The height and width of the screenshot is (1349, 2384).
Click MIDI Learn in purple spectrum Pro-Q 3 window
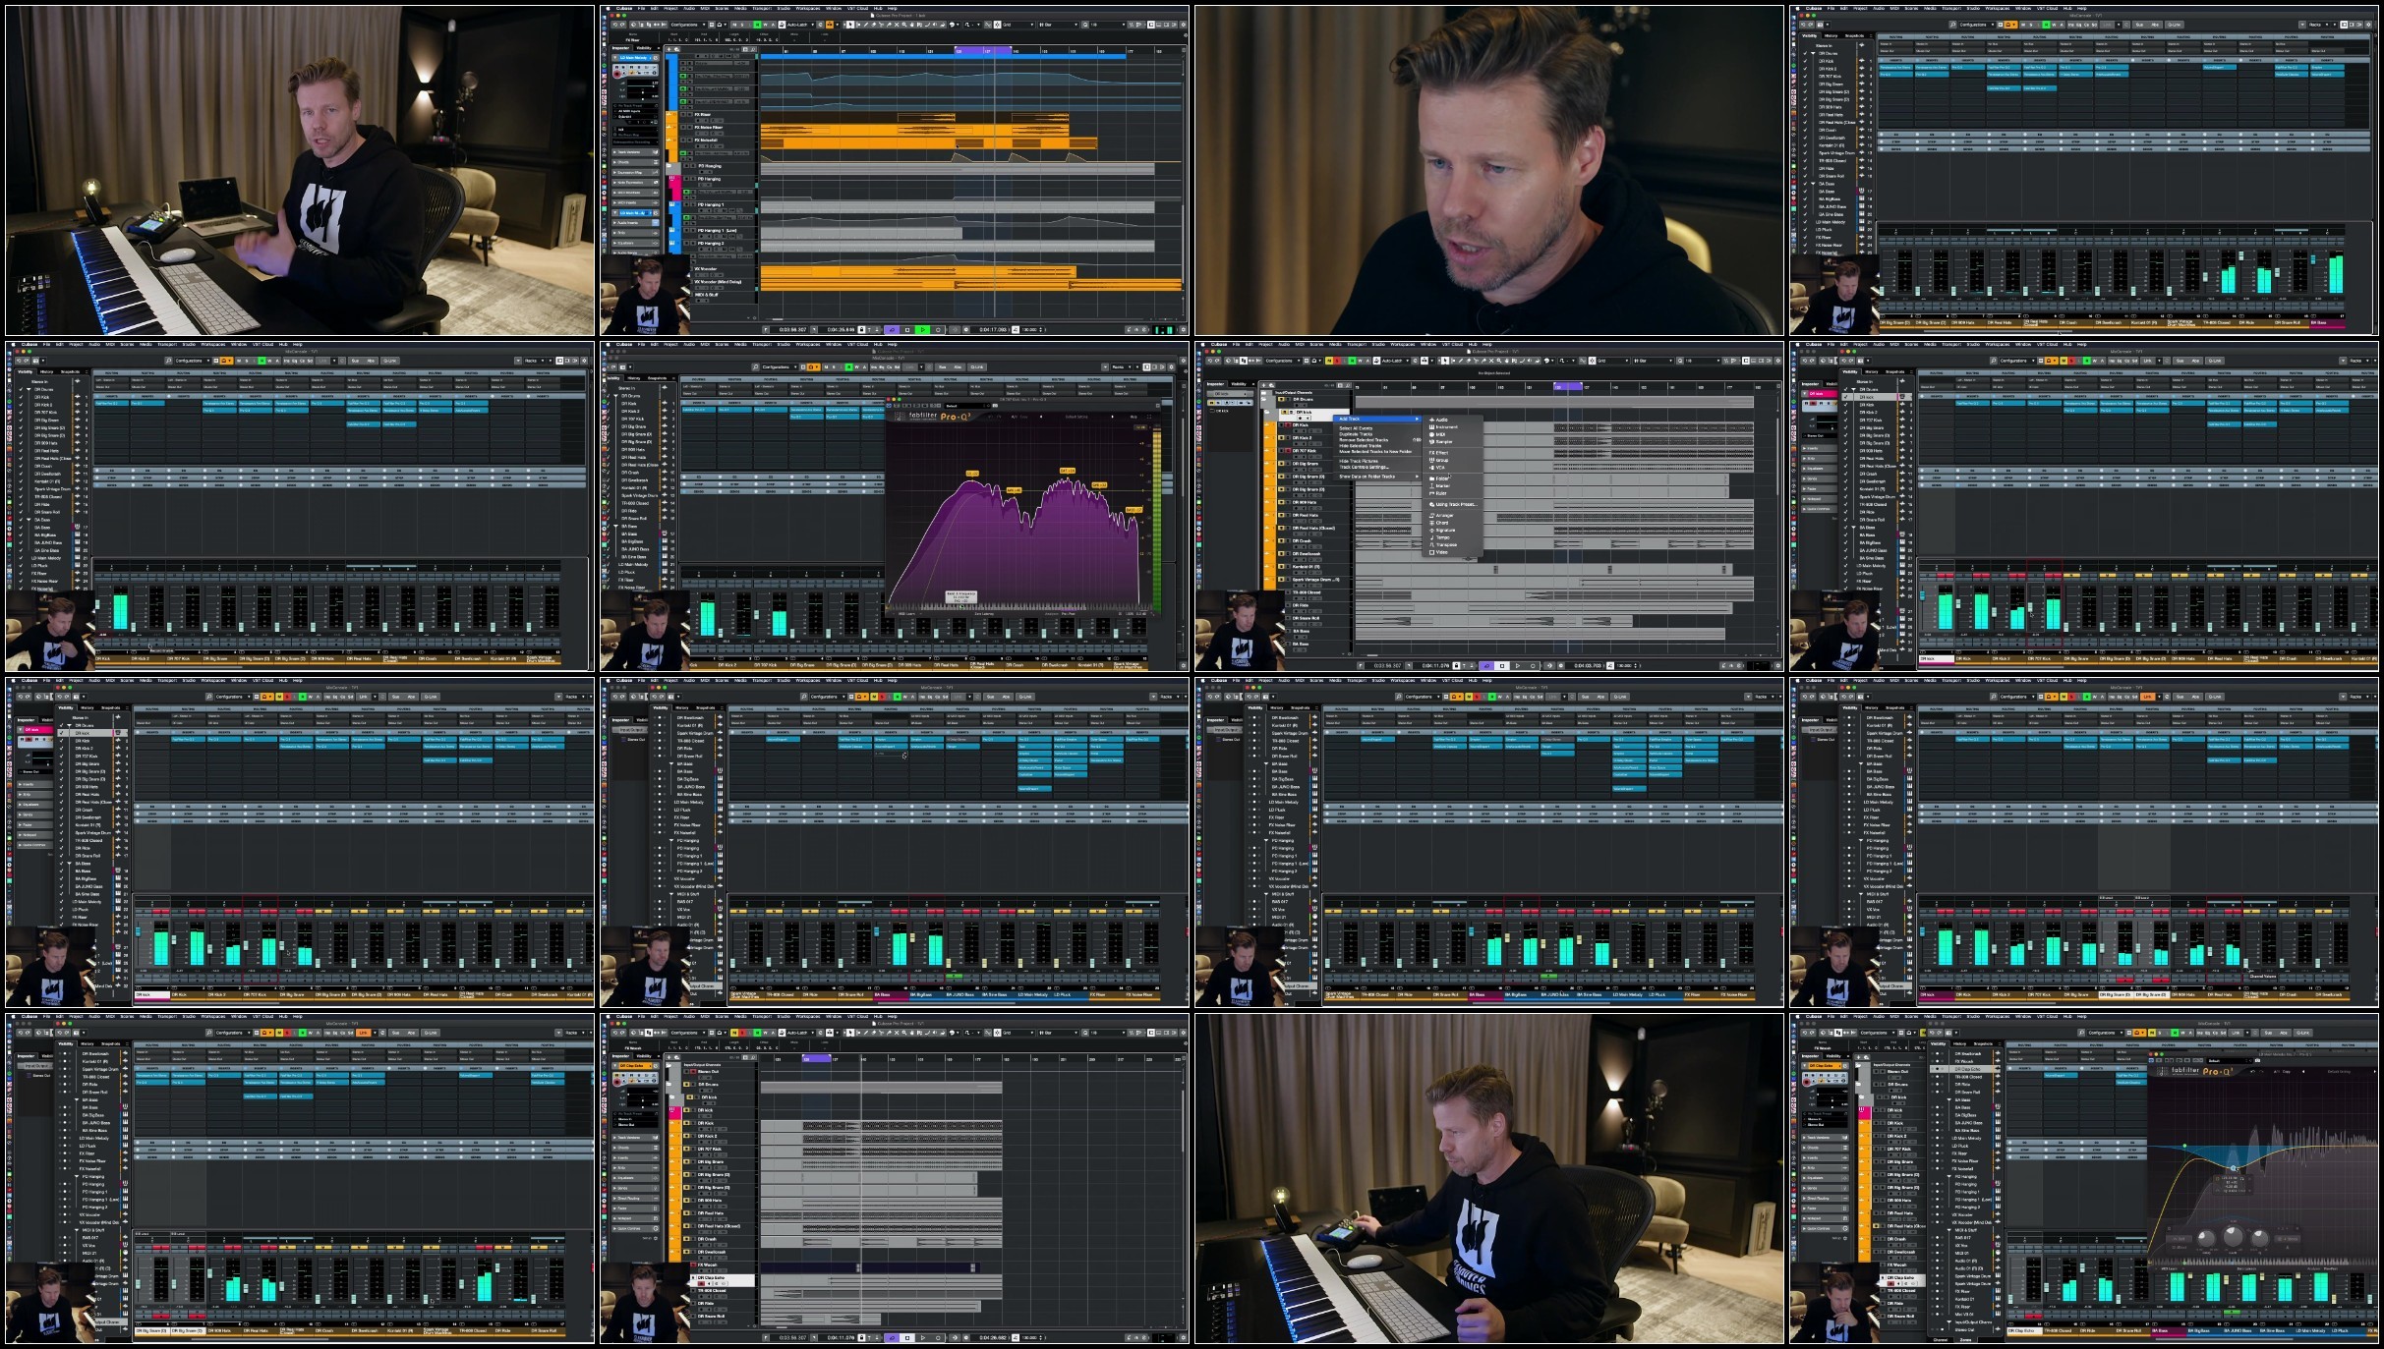[x=906, y=614]
